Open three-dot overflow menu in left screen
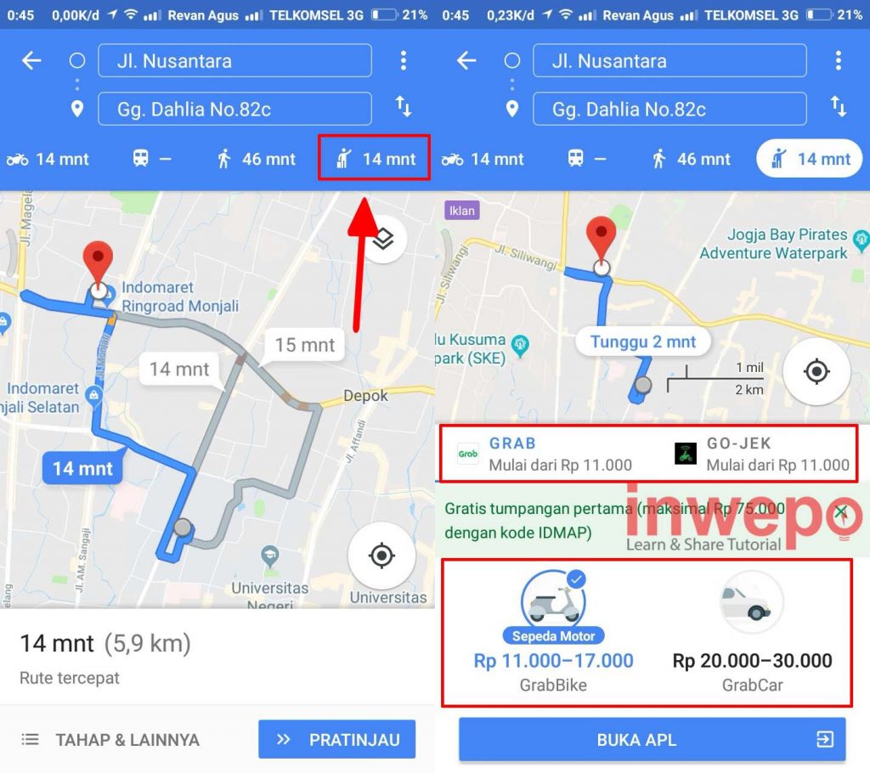 pyautogui.click(x=404, y=60)
